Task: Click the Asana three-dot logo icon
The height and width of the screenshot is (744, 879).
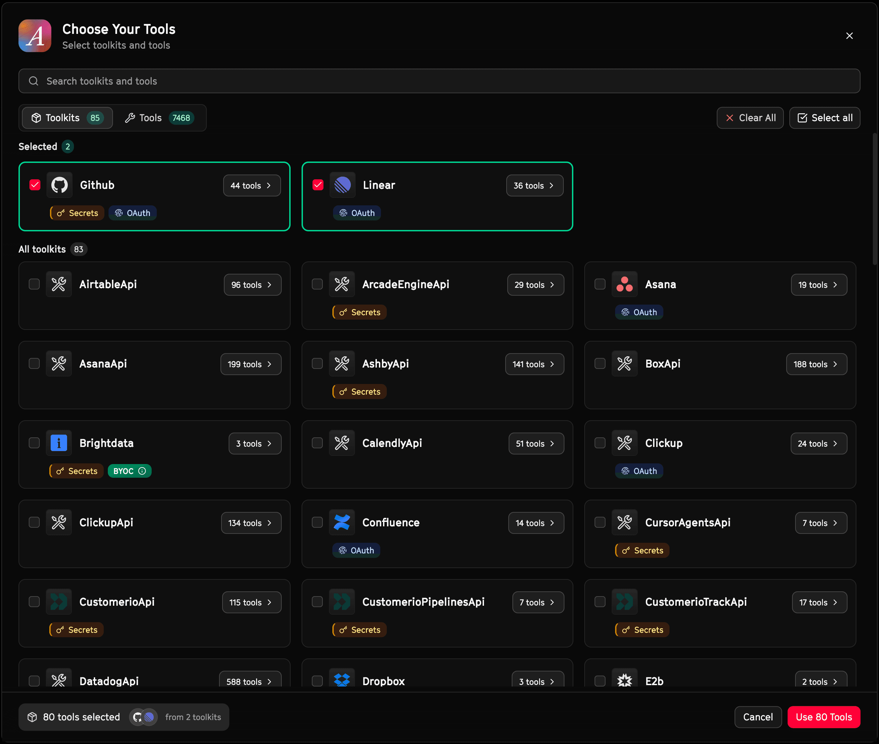Action: [x=625, y=285]
